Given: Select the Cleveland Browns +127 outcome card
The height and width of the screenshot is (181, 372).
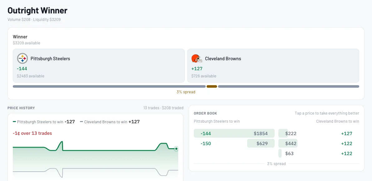Looking at the screenshot, I should tap(273, 66).
